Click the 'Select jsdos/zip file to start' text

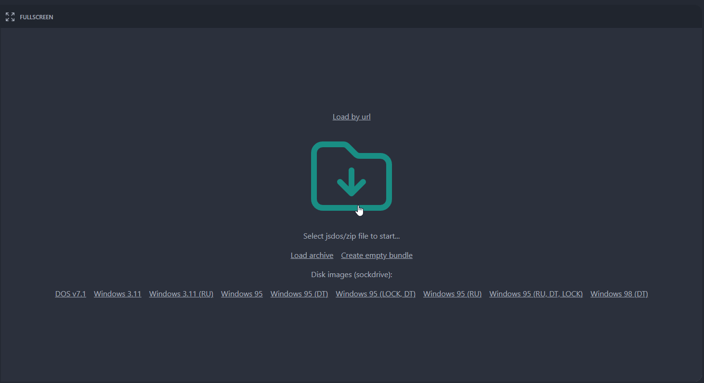point(352,236)
